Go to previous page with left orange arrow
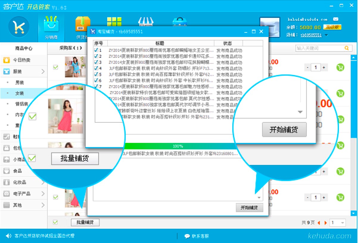The height and width of the screenshot is (243, 358). [319, 223]
